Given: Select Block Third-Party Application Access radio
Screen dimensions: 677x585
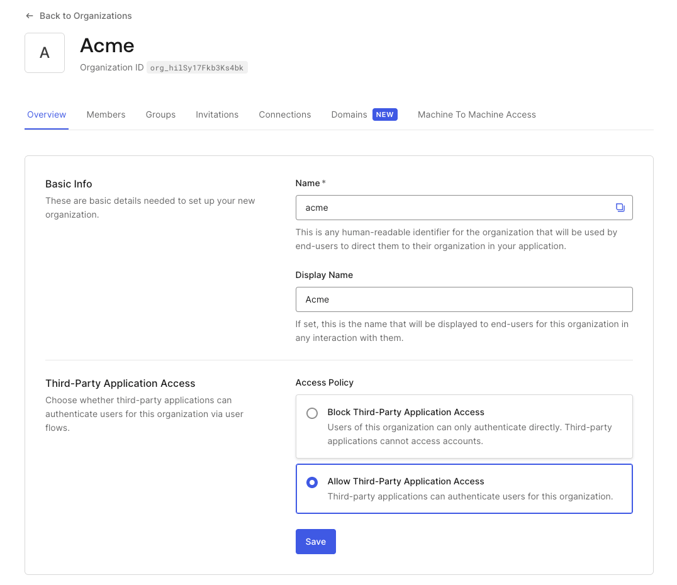Looking at the screenshot, I should [312, 413].
